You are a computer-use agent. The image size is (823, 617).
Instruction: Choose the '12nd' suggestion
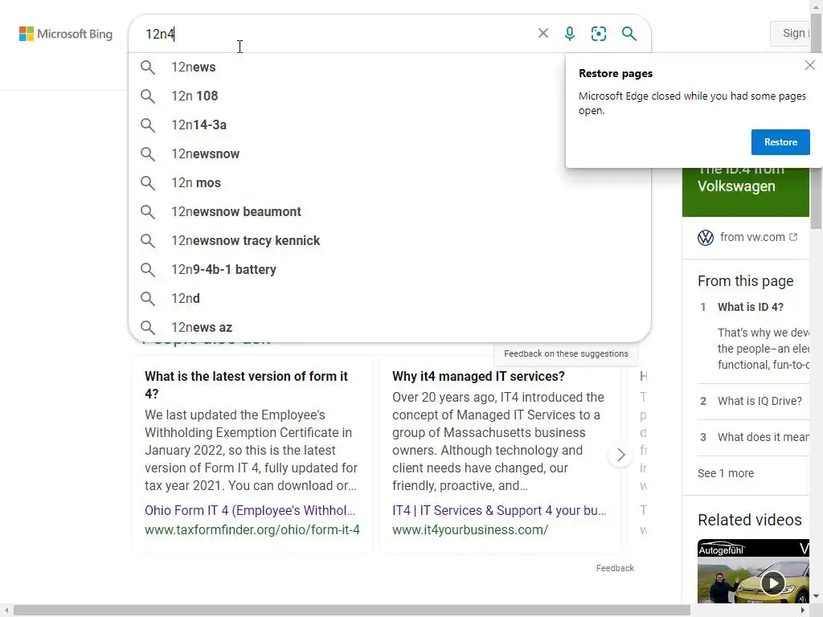pos(390,298)
